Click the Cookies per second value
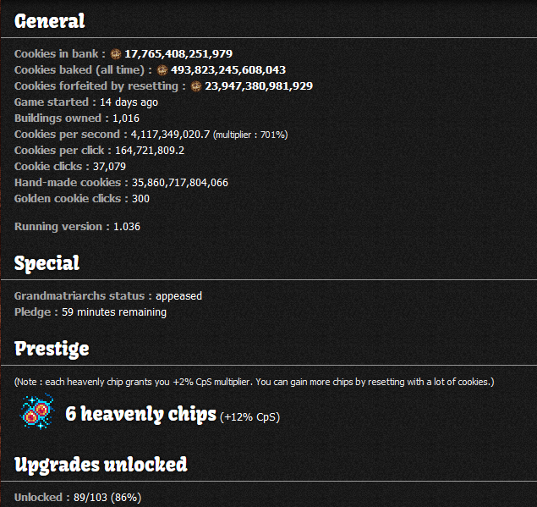 click(x=170, y=135)
